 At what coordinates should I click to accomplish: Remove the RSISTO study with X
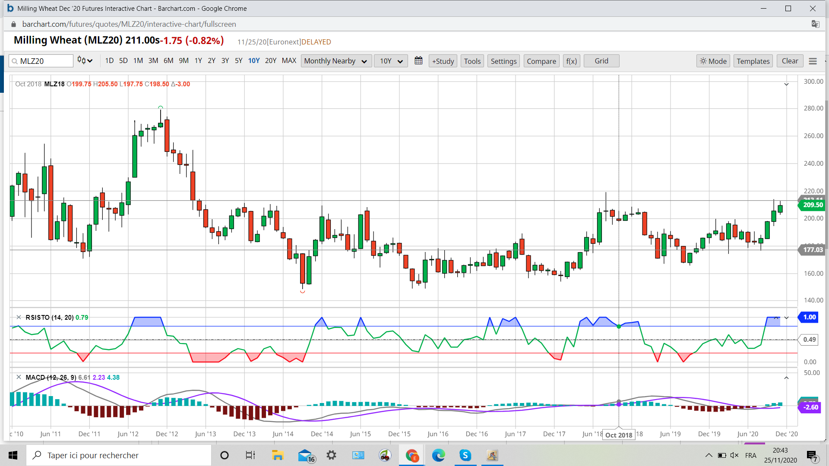tap(19, 317)
